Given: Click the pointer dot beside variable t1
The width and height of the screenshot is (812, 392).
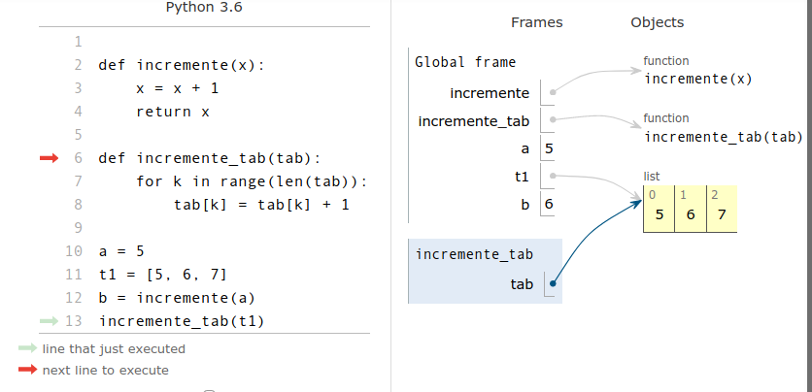Looking at the screenshot, I should [x=553, y=177].
